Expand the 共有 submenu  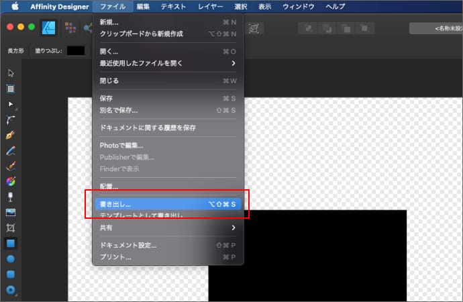point(168,228)
